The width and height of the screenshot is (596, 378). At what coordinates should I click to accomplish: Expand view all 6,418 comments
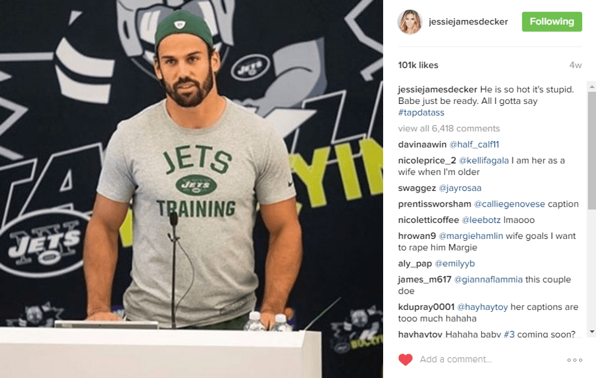[449, 128]
